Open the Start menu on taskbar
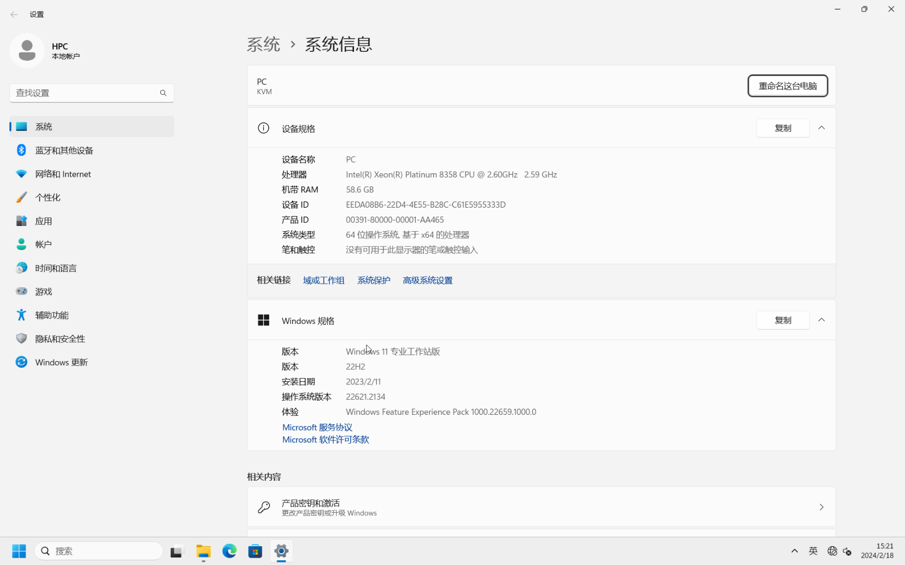Viewport: 905px width, 565px height. click(19, 551)
